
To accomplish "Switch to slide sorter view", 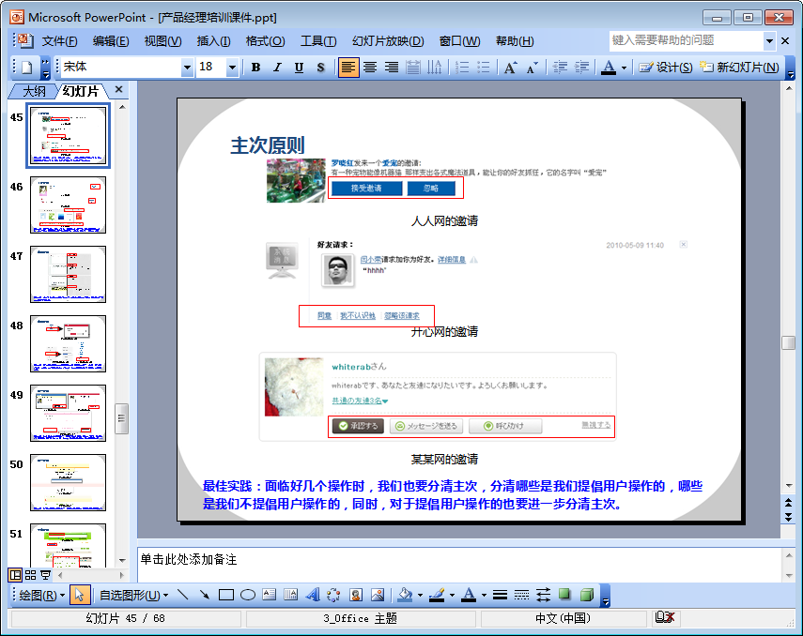I will (x=30, y=575).
